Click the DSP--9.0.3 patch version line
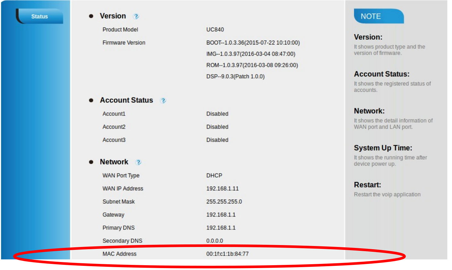This screenshot has height=270, width=452. 235,76
